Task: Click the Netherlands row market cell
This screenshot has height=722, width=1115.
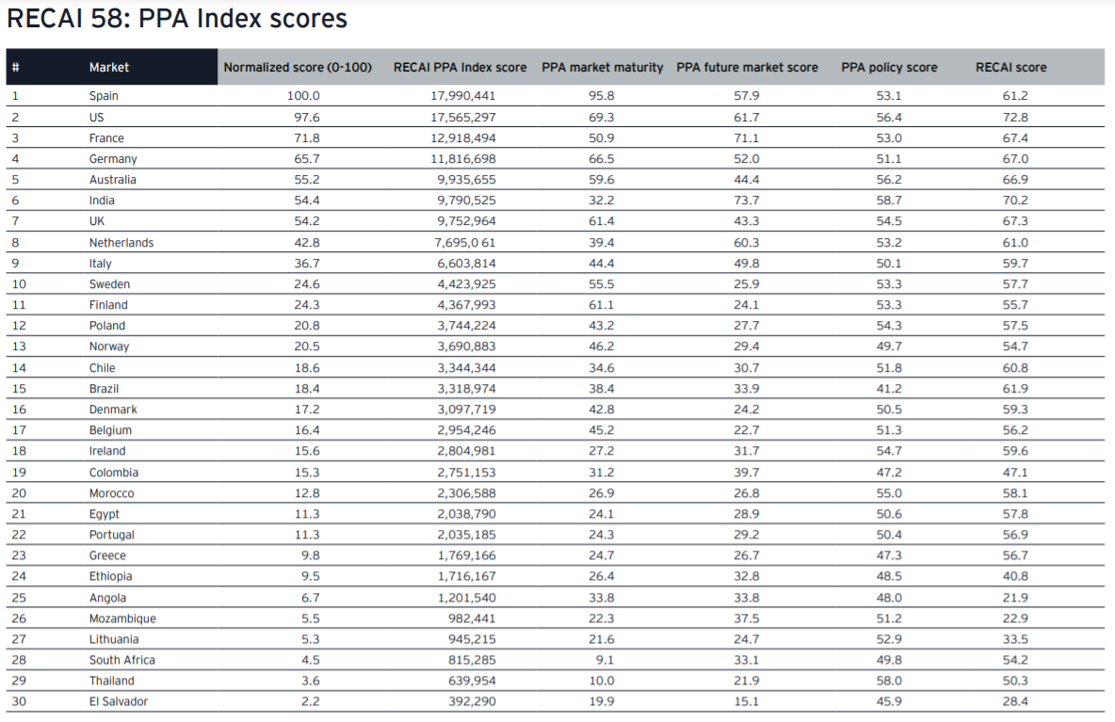Action: (x=121, y=243)
